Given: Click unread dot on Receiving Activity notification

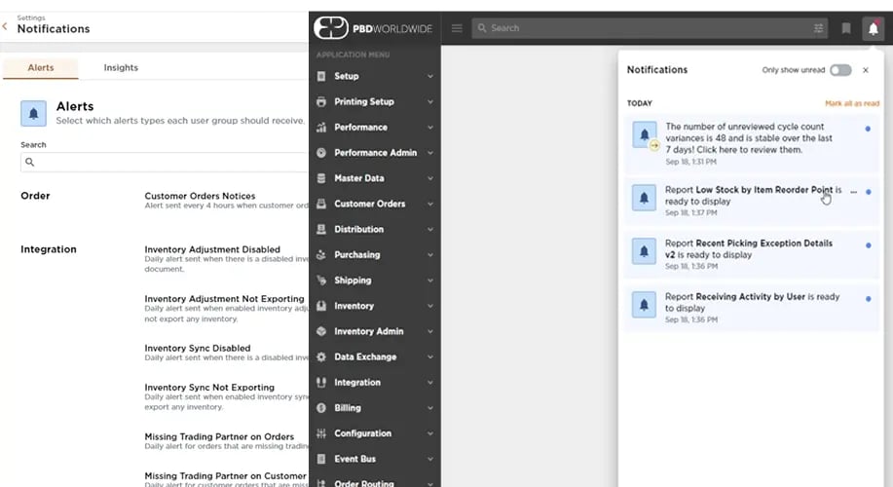Looking at the screenshot, I should tap(868, 299).
